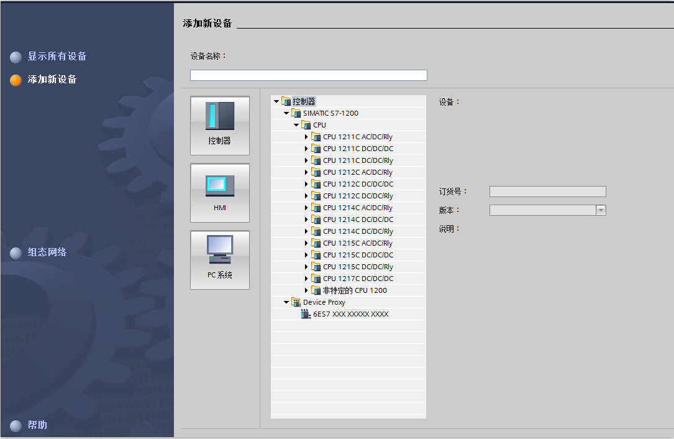Click folder icon of CPU 1215C DC/DC/Rly
Image resolution: width=674 pixels, height=439 pixels.
tap(316, 267)
